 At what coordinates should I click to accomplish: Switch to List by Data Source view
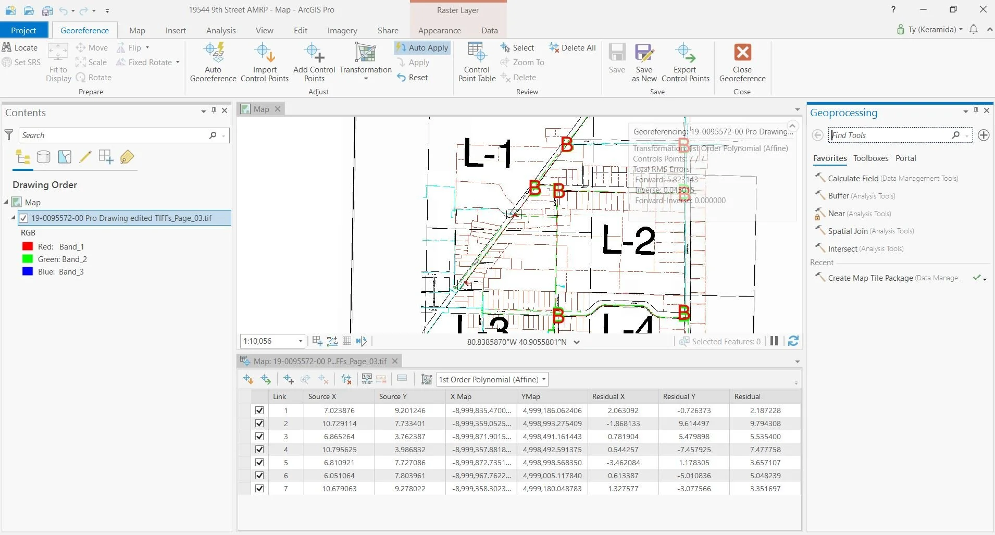[x=44, y=156]
